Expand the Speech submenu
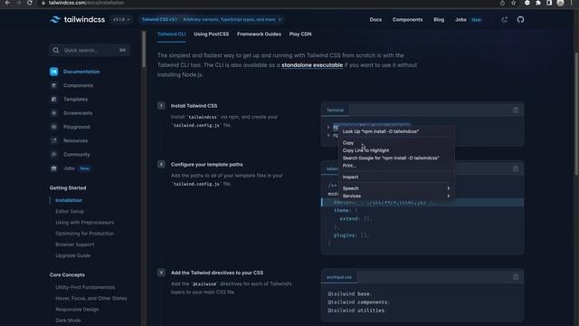Screen dimensions: 579x326 (396, 188)
